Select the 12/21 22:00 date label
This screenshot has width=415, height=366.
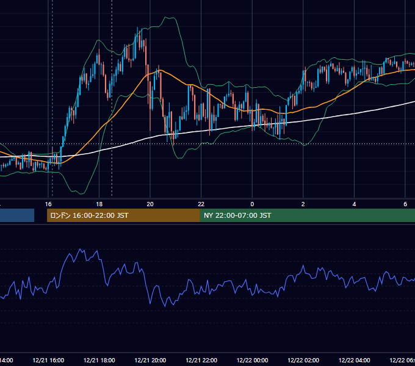click(x=201, y=360)
